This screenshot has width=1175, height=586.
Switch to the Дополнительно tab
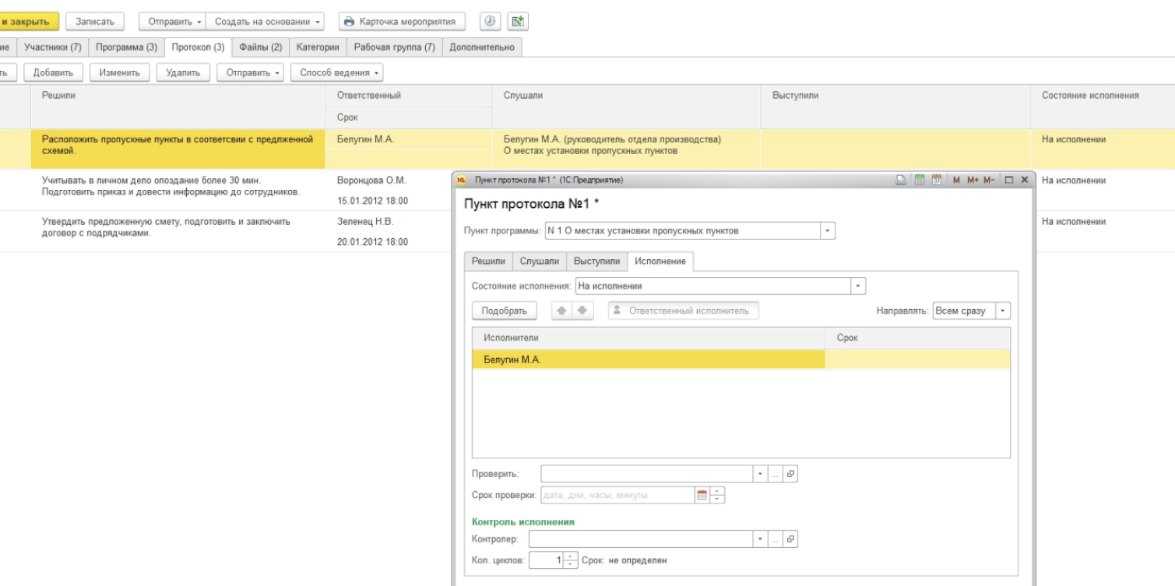click(x=482, y=47)
